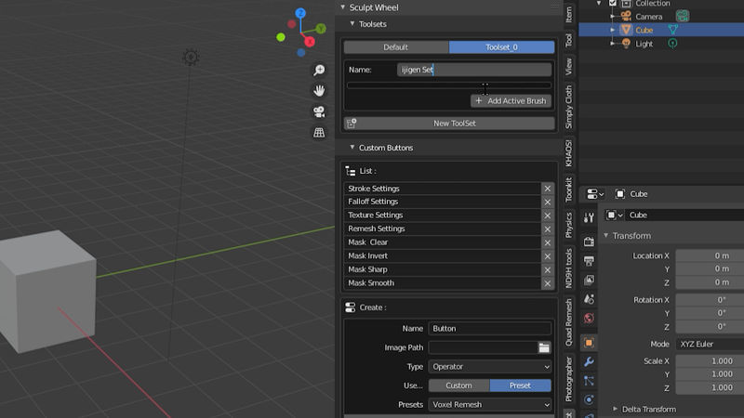The height and width of the screenshot is (418, 744).
Task: Click the blue Z axis gizmo ball
Action: tap(300, 13)
